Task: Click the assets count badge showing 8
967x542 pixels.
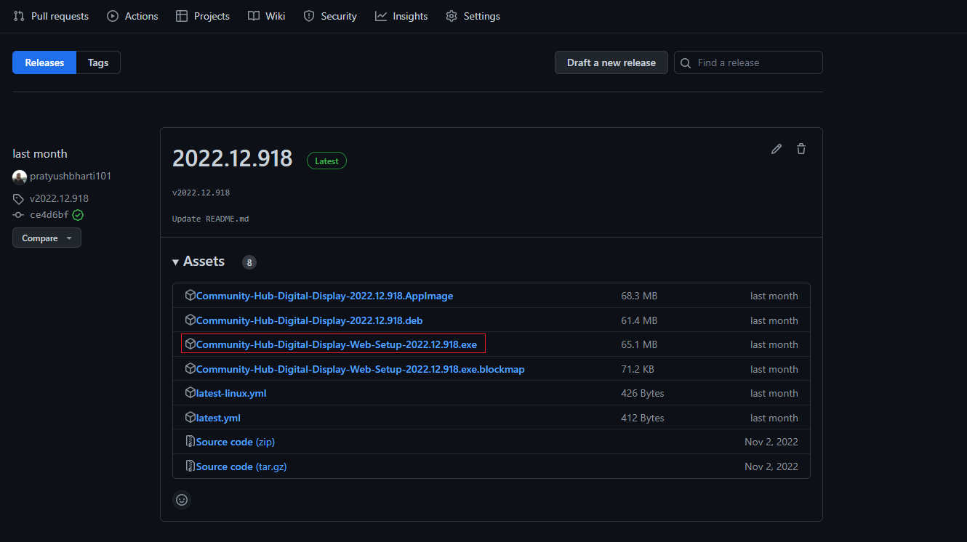Action: tap(249, 262)
